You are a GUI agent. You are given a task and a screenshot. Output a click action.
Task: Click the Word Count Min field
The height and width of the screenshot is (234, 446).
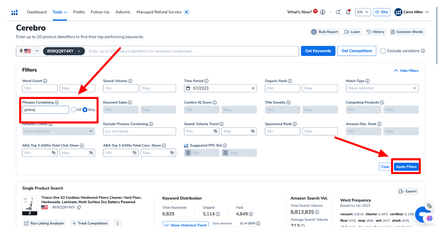pyautogui.click(x=40, y=88)
